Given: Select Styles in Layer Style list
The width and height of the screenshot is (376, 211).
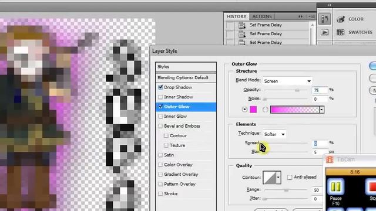Looking at the screenshot, I should pos(186,67).
